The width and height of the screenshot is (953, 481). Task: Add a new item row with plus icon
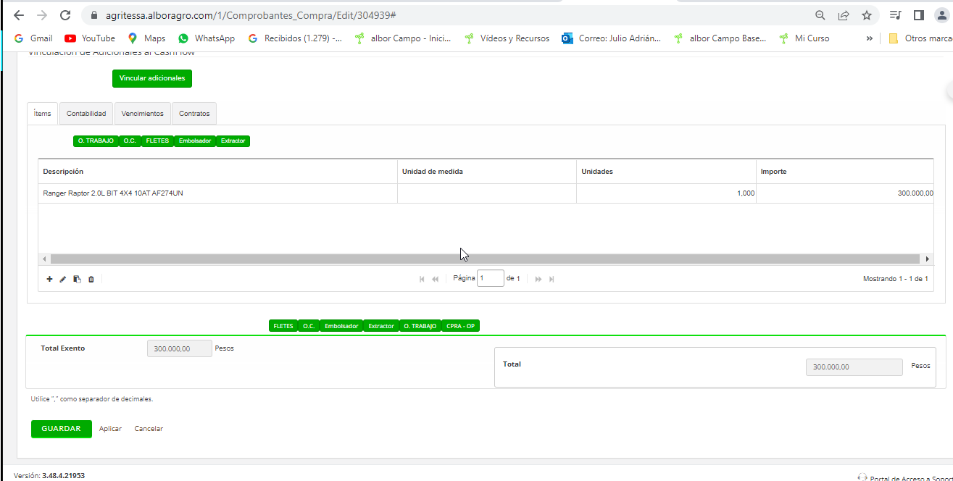tap(49, 279)
